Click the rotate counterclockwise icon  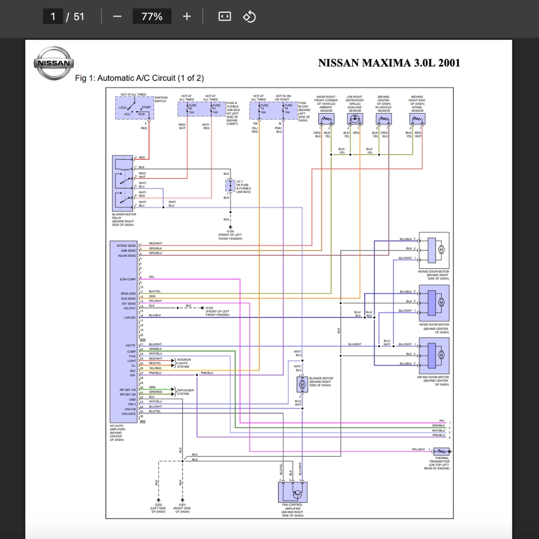(249, 16)
